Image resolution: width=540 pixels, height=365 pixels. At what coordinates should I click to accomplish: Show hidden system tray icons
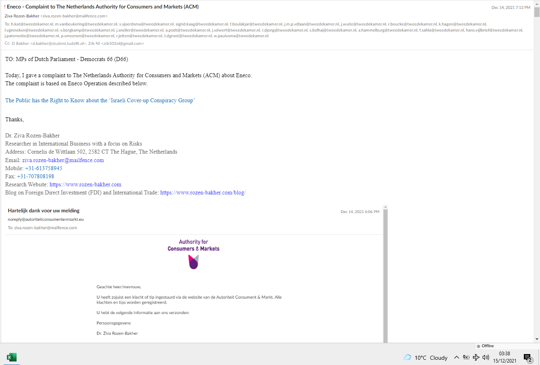[456, 357]
